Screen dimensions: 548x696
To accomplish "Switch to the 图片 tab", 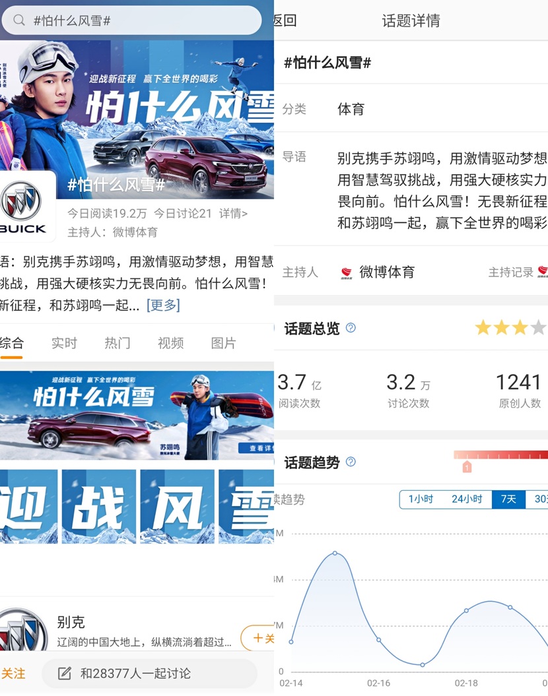I will pos(223,342).
